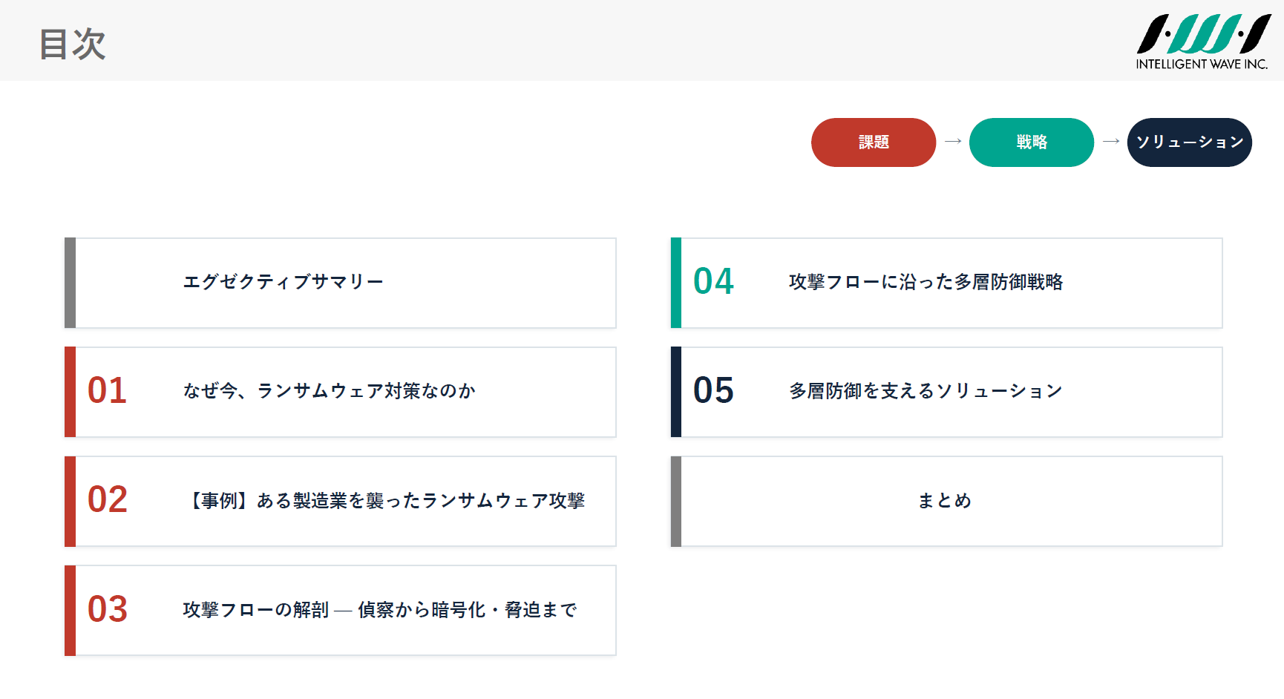Open section 03 攻撃フローの解剖

click(x=341, y=610)
